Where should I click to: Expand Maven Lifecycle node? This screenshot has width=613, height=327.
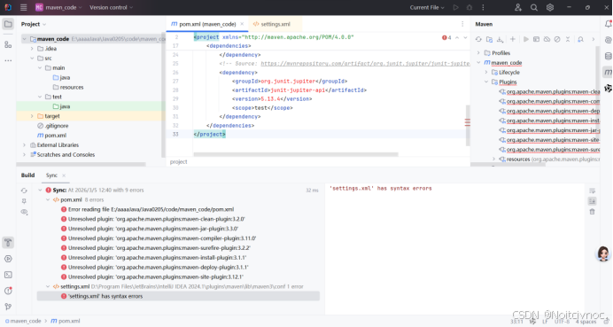[x=486, y=73]
